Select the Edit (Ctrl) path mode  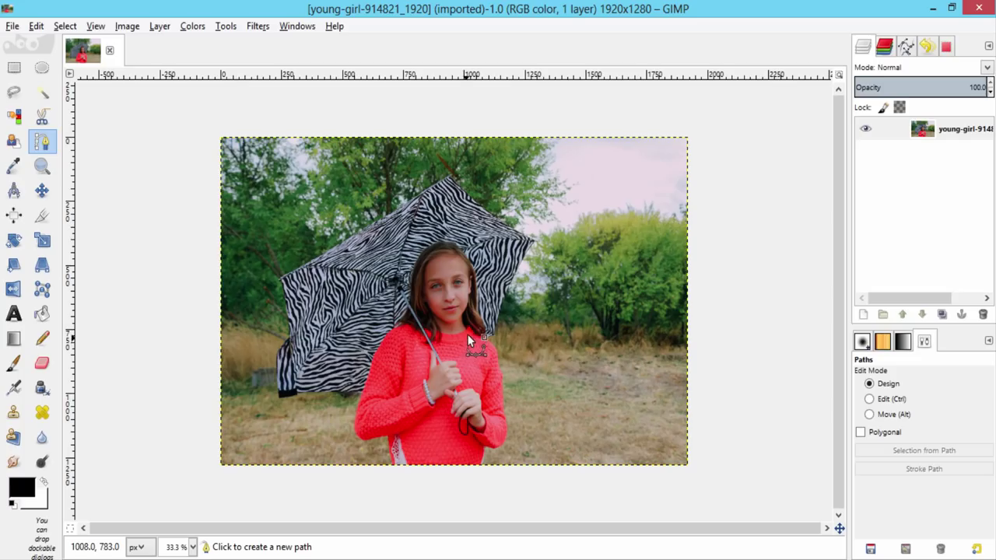click(x=869, y=398)
